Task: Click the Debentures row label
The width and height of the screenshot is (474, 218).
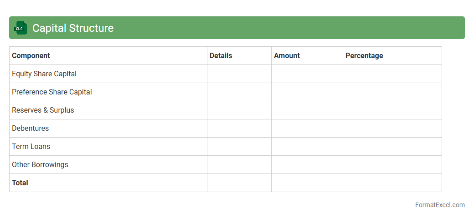Action: click(x=31, y=129)
